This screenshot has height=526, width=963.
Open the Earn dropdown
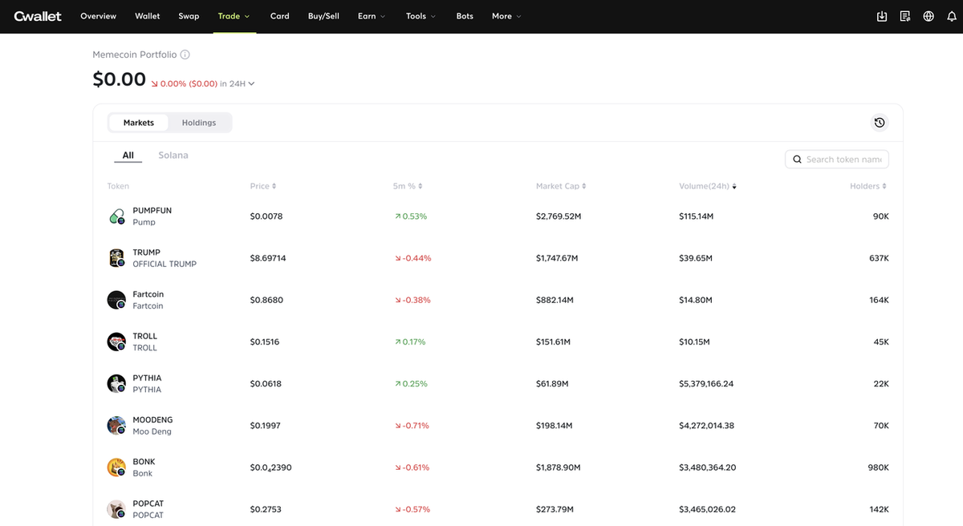coord(372,16)
